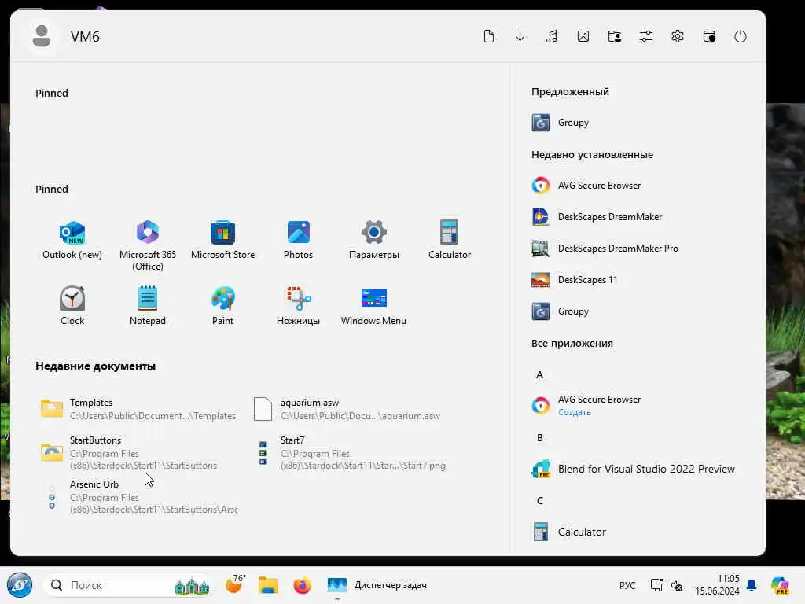Jump via letter A header
Viewport: 805px width, 604px height.
click(x=539, y=375)
